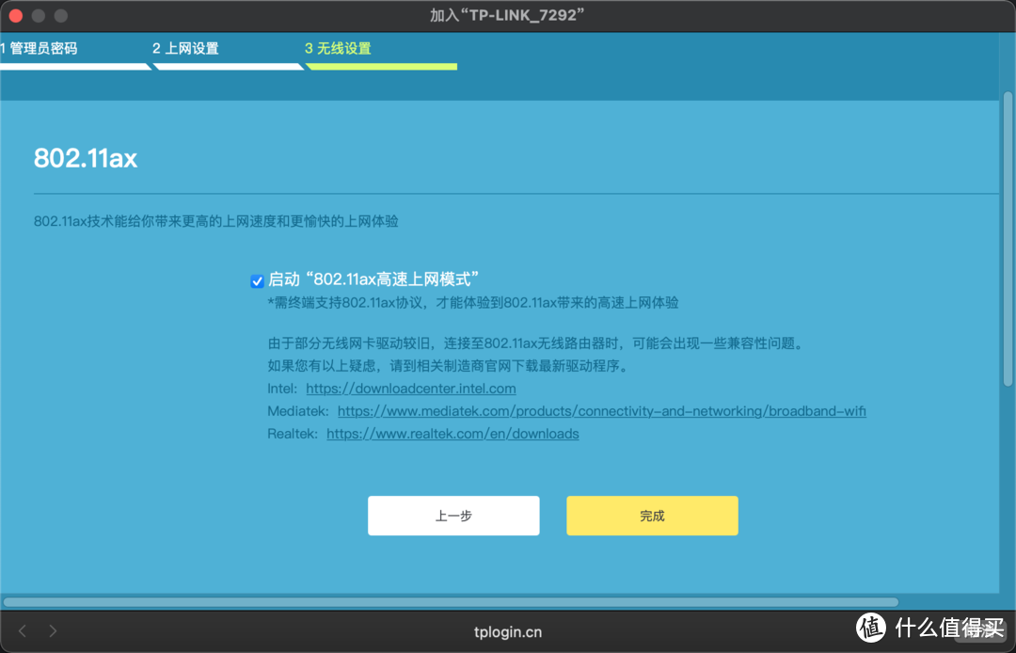The height and width of the screenshot is (653, 1016).
Task: Minimize window using the yellow button
Action: click(38, 15)
